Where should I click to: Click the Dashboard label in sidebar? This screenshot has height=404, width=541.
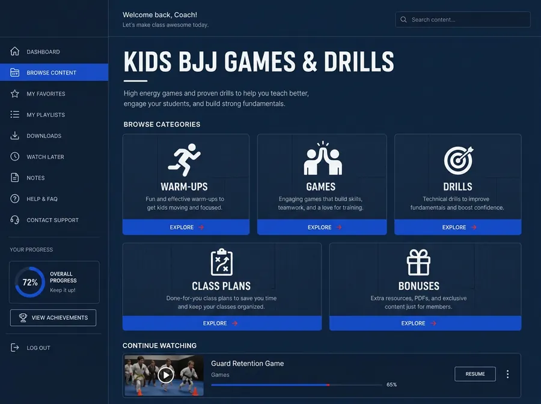43,52
